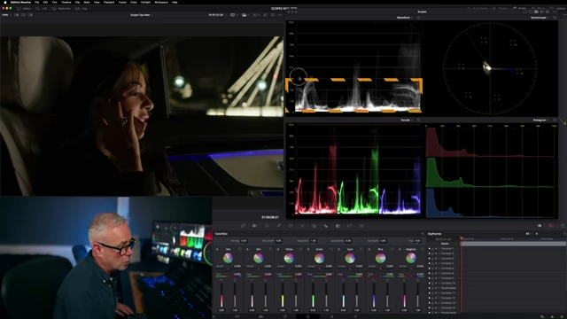
Task: Enable or disable the Skin slice
Action: 248,249
